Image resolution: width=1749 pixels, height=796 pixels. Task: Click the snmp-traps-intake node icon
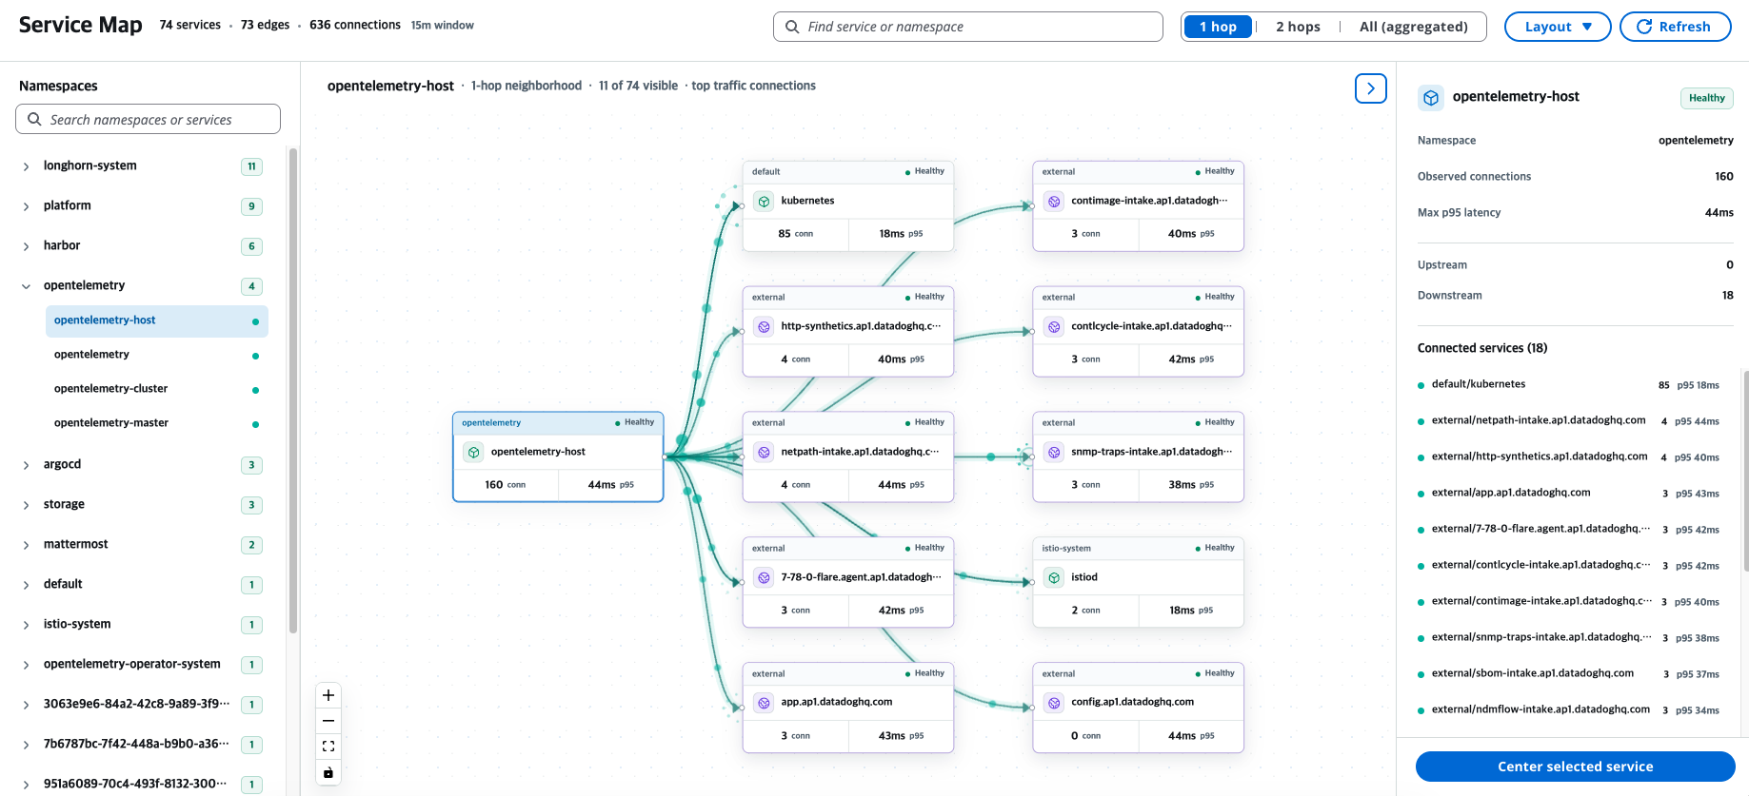point(1054,453)
